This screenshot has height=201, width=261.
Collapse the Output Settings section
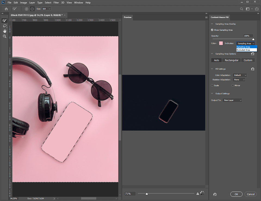click(212, 93)
